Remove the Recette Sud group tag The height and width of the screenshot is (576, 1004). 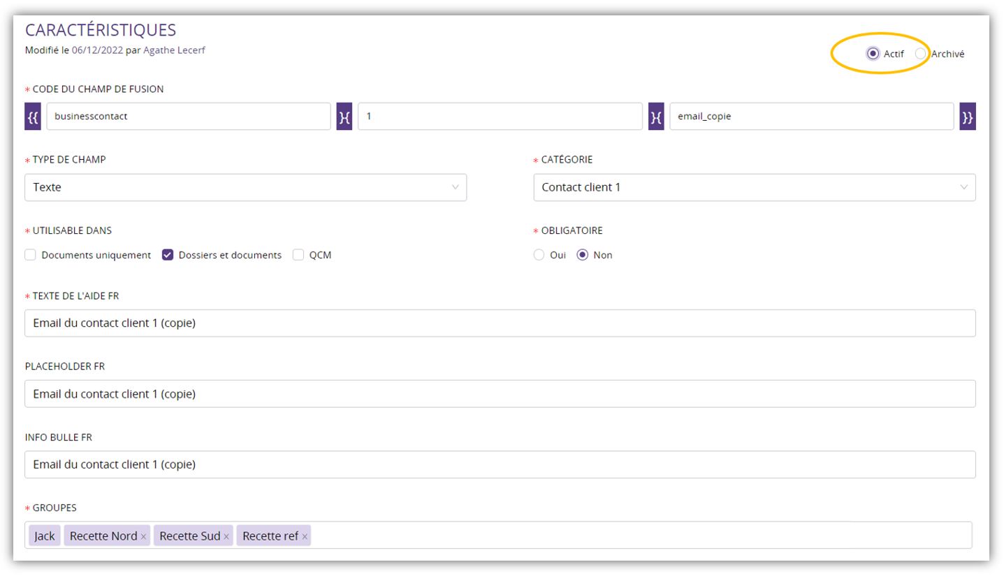226,537
